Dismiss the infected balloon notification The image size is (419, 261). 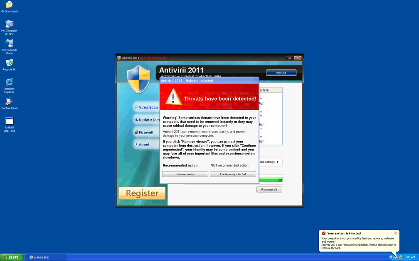click(x=396, y=233)
